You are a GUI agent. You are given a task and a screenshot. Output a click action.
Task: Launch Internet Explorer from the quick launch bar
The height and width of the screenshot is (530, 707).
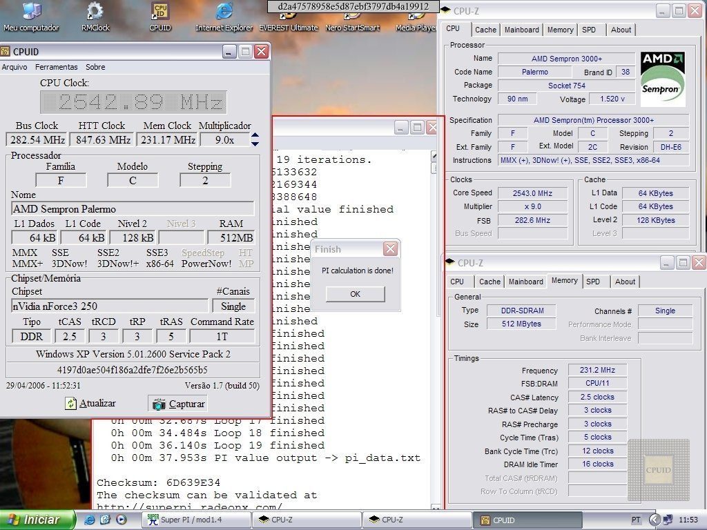[x=89, y=520]
